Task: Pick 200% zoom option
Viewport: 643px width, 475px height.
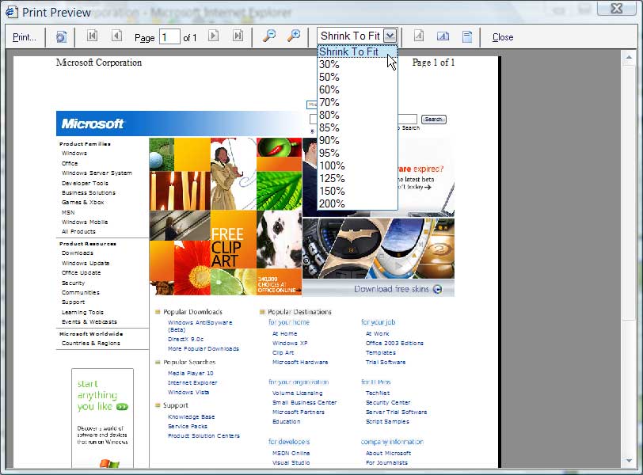Action: (357, 203)
